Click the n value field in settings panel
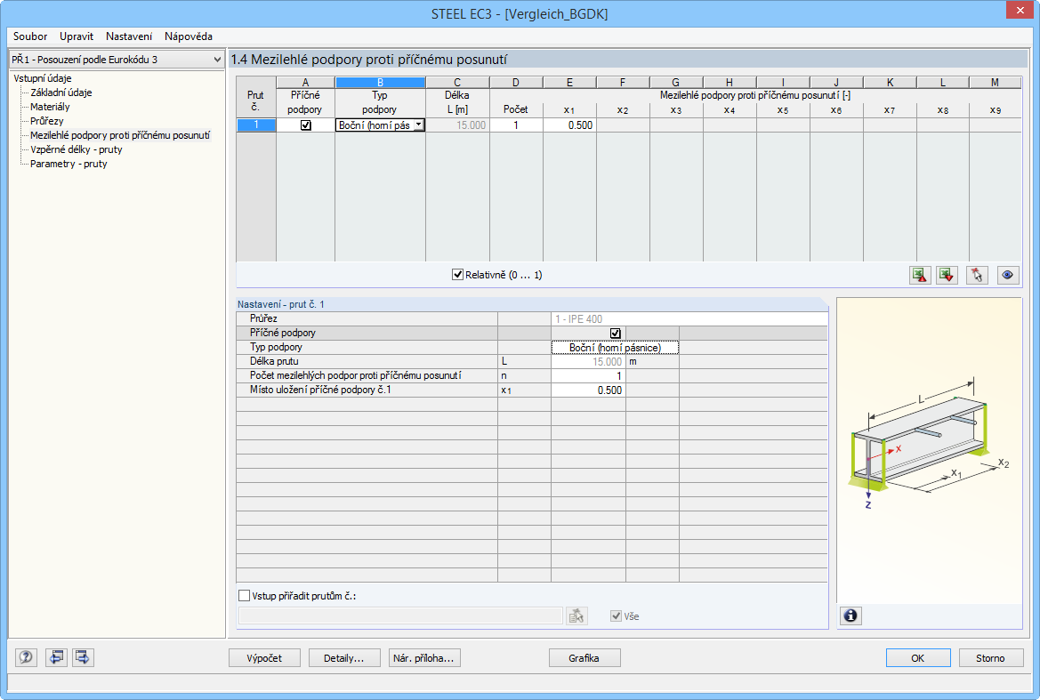1040x700 pixels. [588, 376]
